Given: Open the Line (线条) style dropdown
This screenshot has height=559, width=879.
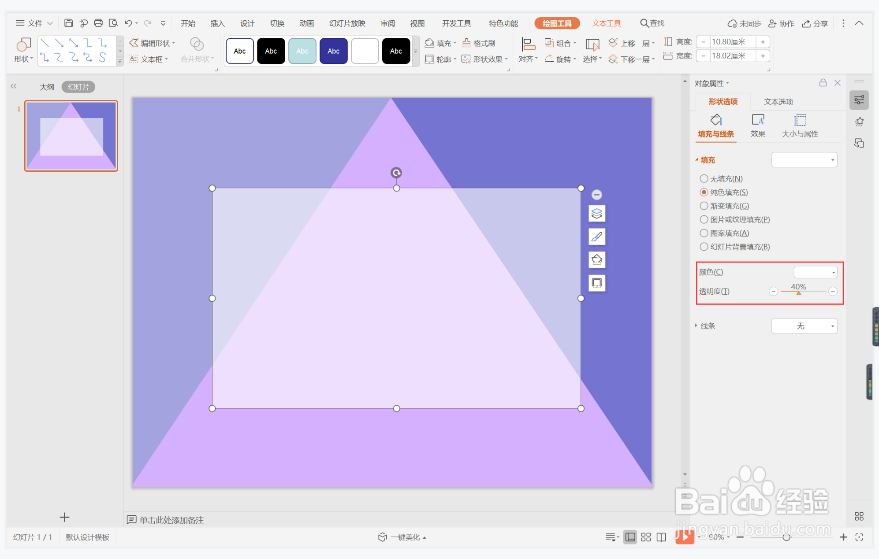Looking at the screenshot, I should point(804,326).
